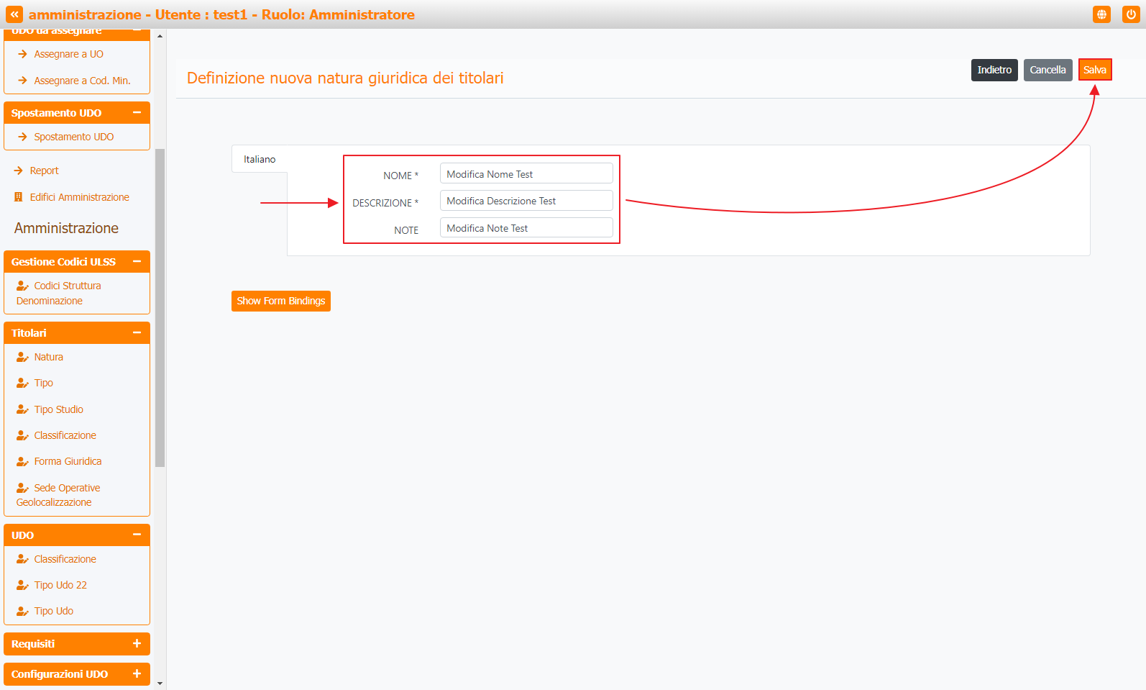This screenshot has width=1146, height=690.
Task: Click the sidebar vertical scrollbar thumb
Action: point(160,308)
